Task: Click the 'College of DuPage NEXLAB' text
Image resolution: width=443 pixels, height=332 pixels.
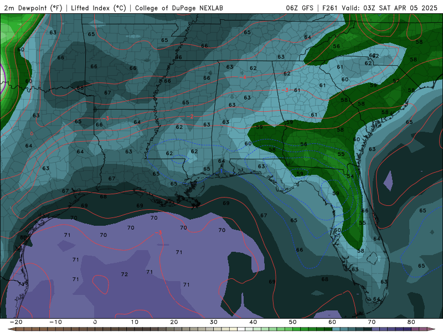Action: [x=179, y=8]
